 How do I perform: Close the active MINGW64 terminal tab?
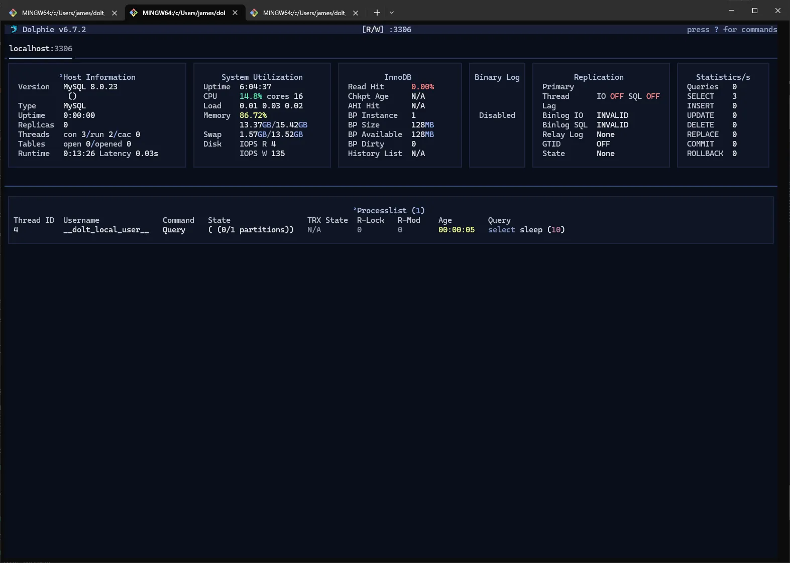235,13
